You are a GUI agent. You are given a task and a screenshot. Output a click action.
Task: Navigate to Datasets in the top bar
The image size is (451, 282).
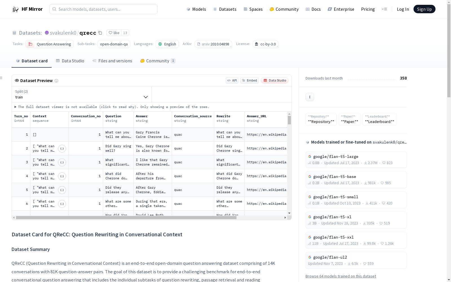pyautogui.click(x=225, y=9)
